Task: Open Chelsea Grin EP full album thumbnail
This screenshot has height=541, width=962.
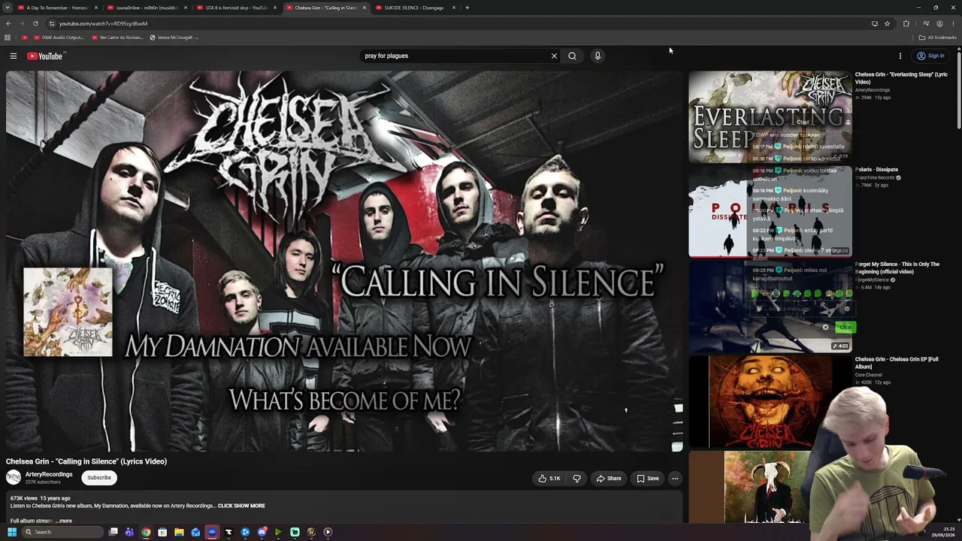Action: (x=770, y=401)
